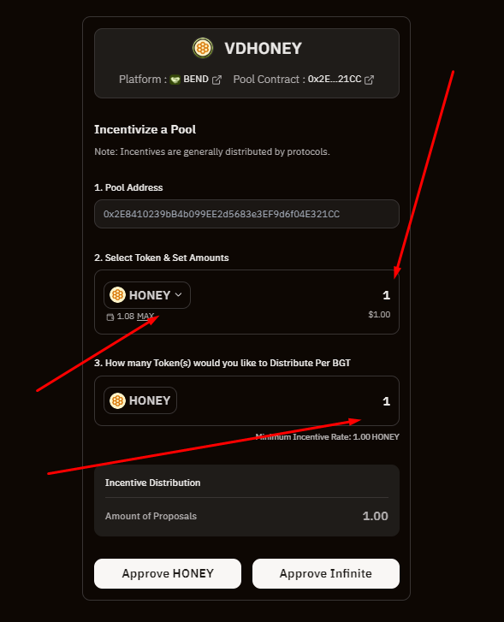Click the 0x2E...21CC contract address link
504x622 pixels.
[x=335, y=80]
